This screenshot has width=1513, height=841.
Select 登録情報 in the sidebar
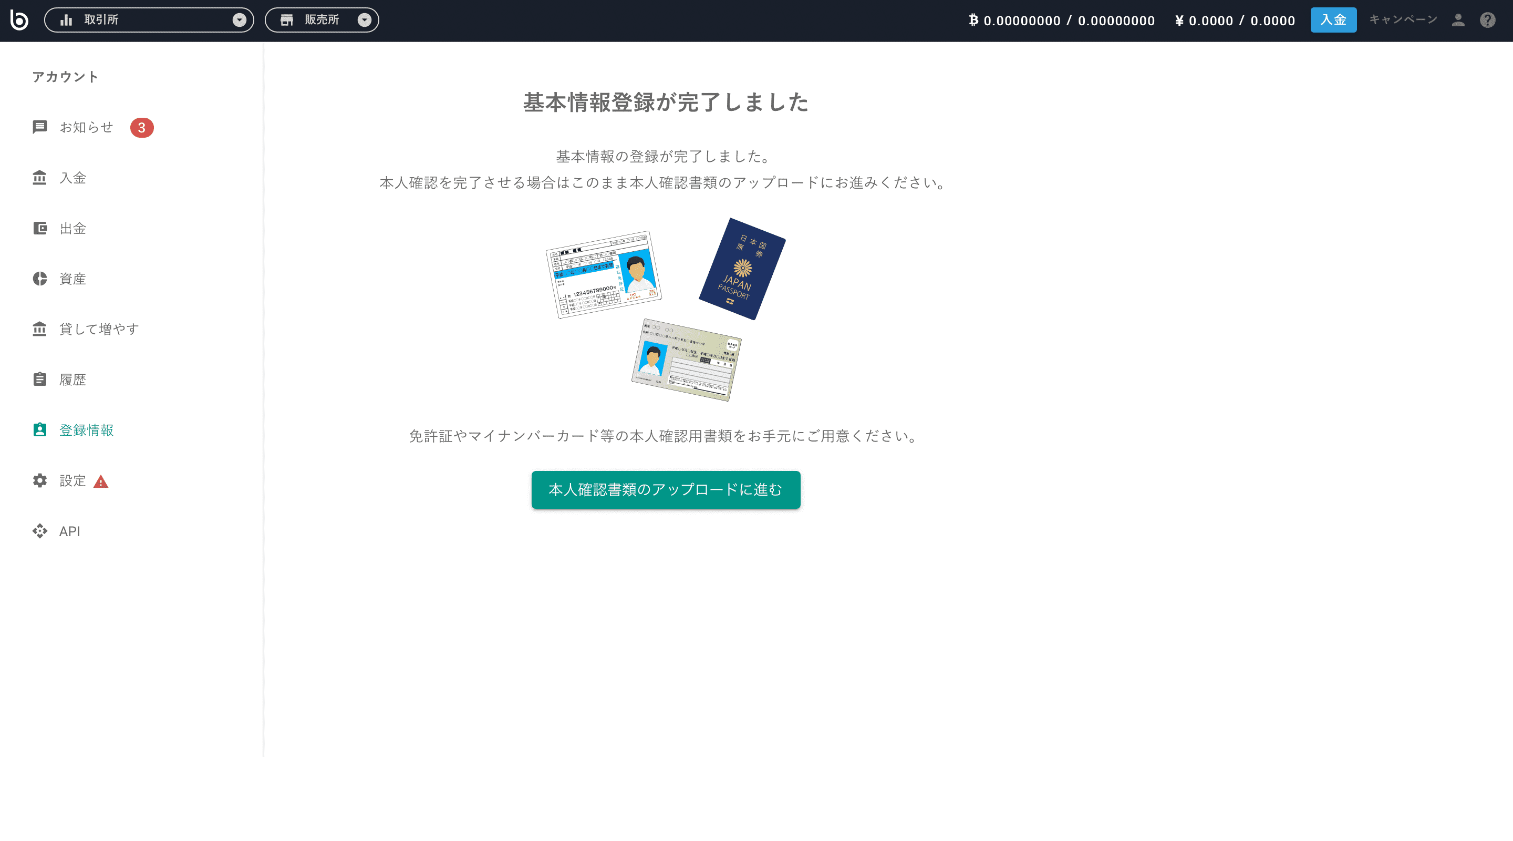pos(86,429)
